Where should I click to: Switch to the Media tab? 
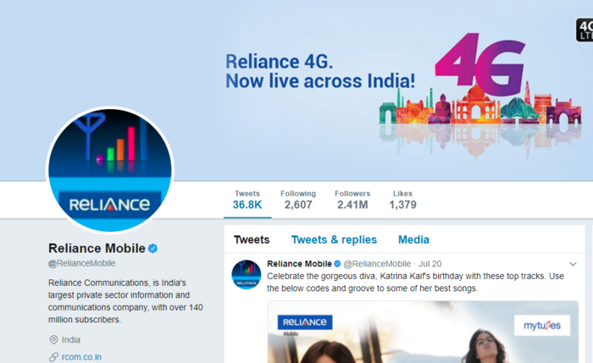pyautogui.click(x=413, y=239)
